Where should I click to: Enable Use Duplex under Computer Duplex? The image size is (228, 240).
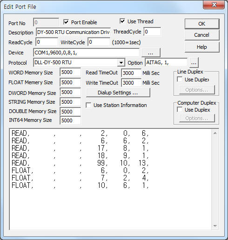point(180,110)
